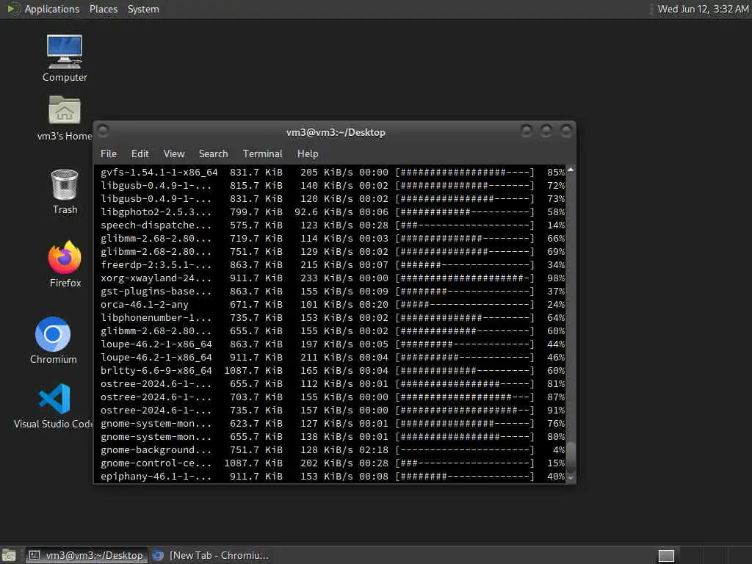Click the 799.7 KiB size value
The width and height of the screenshot is (752, 564).
(256, 212)
